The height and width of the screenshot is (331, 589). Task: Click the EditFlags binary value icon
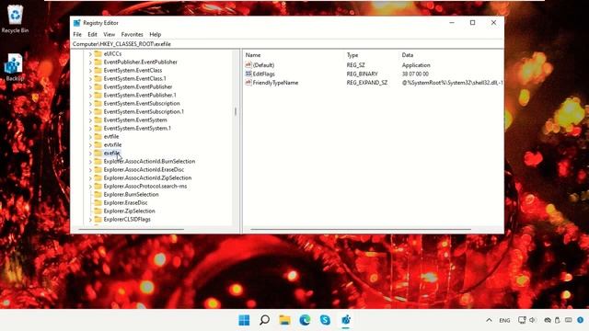pos(248,74)
